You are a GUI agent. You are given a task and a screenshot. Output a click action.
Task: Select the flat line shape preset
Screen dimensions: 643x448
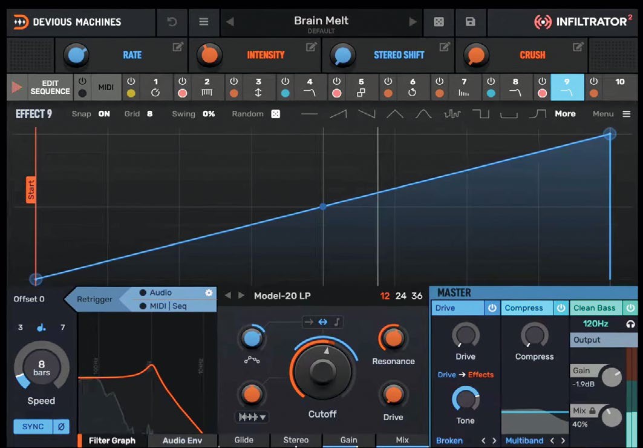coord(309,114)
